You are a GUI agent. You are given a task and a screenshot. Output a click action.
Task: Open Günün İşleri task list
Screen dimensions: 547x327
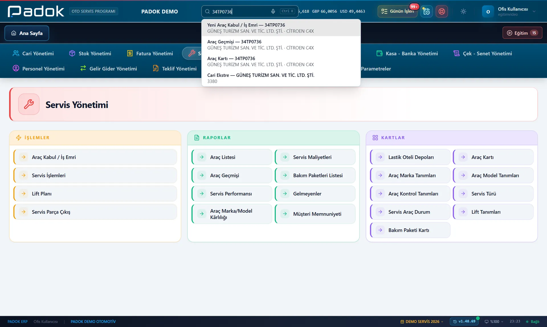397,11
